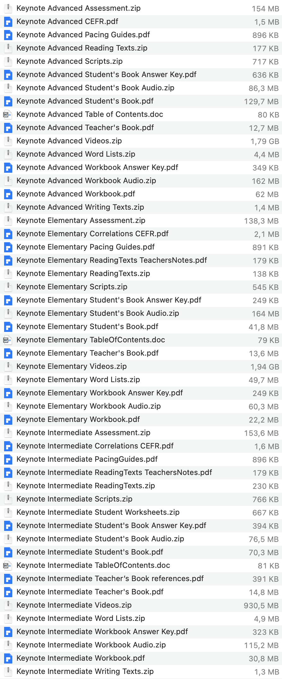Select Keynote Intermediate Word Lists.zip
The width and height of the screenshot is (282, 679).
coord(81,618)
